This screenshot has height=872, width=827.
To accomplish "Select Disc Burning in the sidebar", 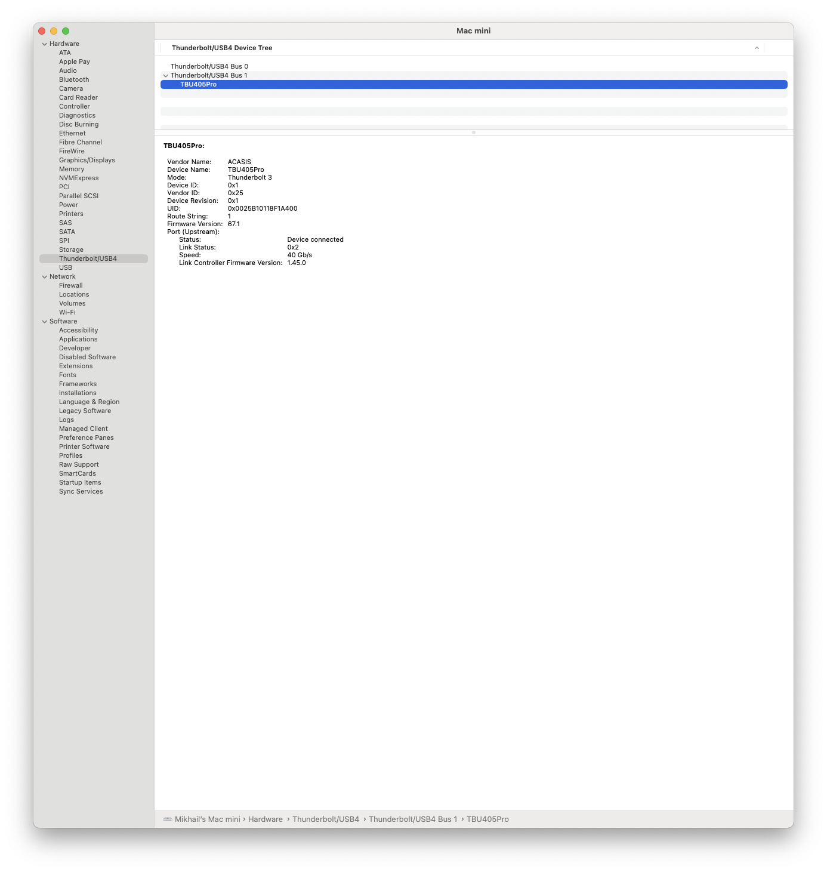I will coord(79,125).
